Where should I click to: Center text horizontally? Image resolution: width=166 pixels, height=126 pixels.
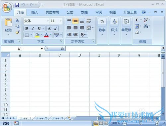[75, 28]
